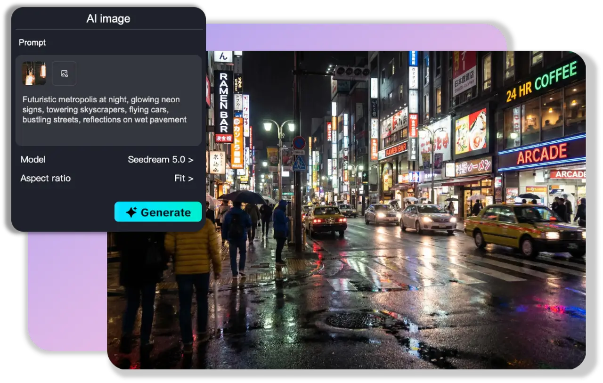The width and height of the screenshot is (603, 383).
Task: Click the add reference image icon
Action: pos(64,73)
